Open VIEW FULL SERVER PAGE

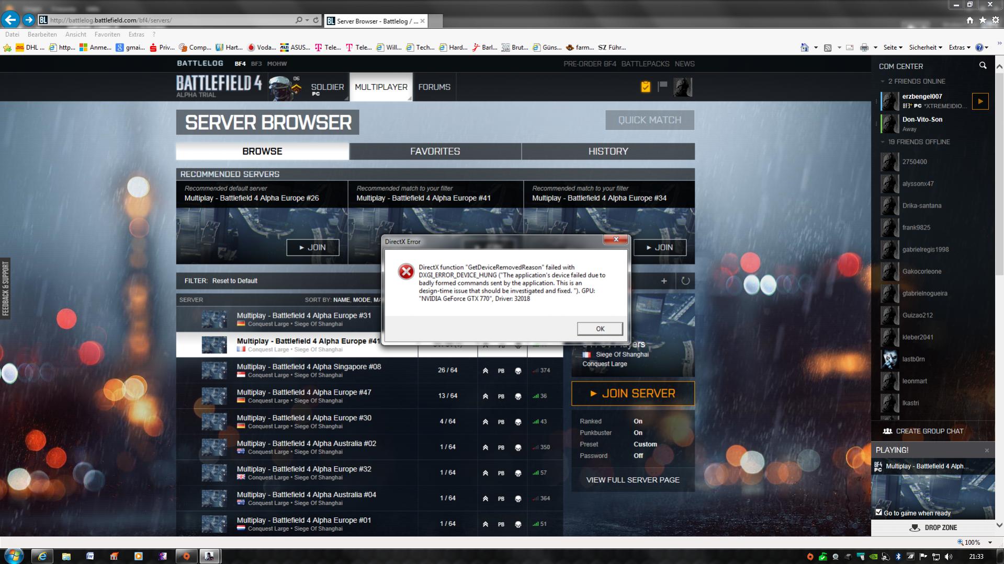pos(633,480)
